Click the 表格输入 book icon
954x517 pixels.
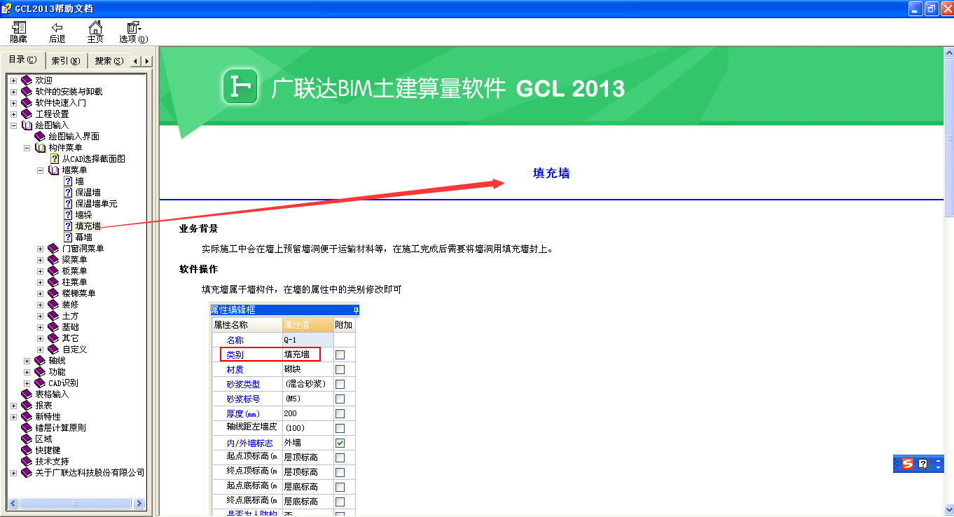pos(27,394)
